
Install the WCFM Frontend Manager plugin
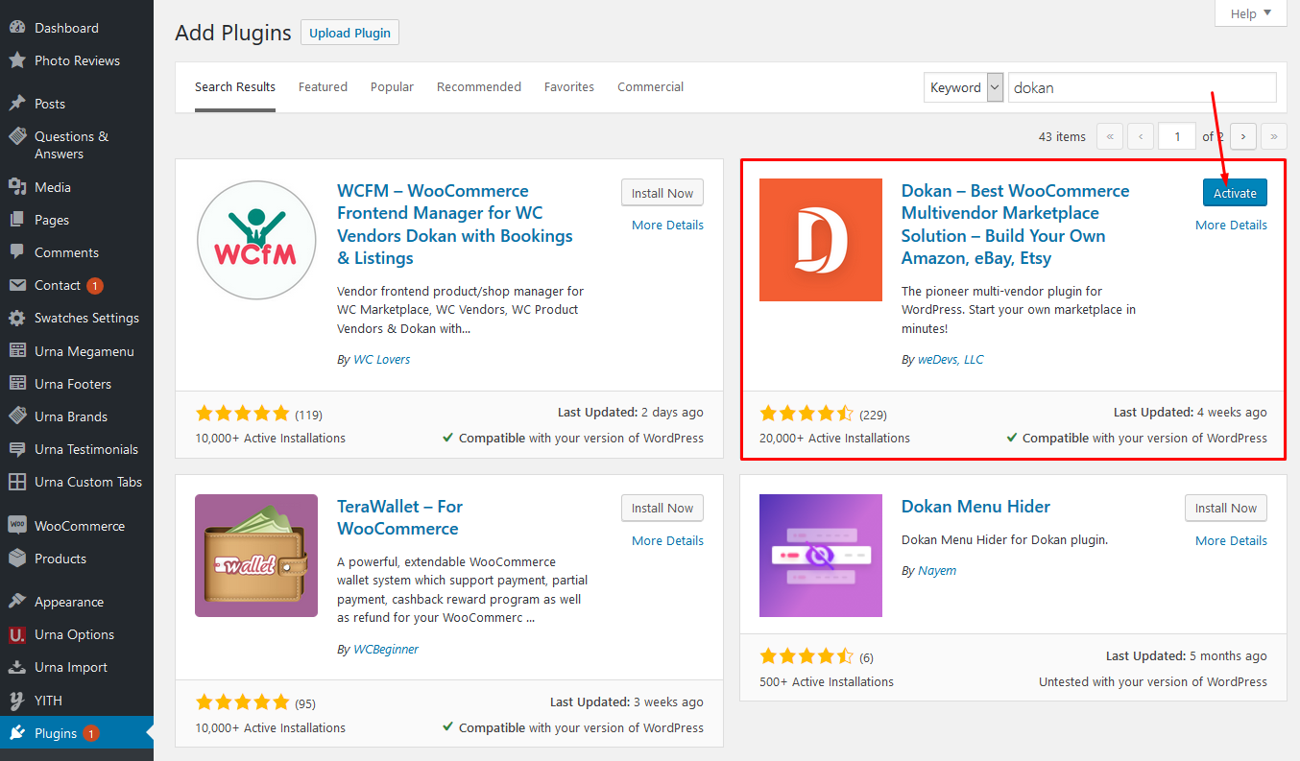coord(662,193)
